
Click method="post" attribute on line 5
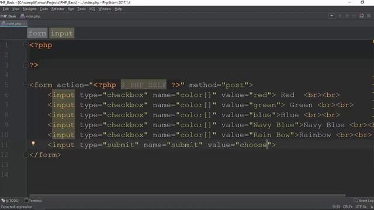pos(219,85)
